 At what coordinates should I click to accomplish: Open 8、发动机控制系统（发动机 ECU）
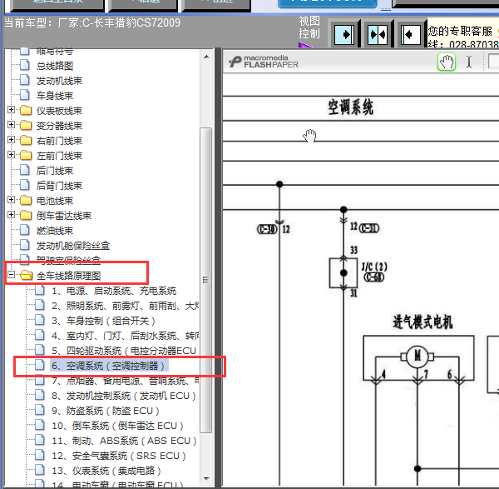pyautogui.click(x=124, y=396)
